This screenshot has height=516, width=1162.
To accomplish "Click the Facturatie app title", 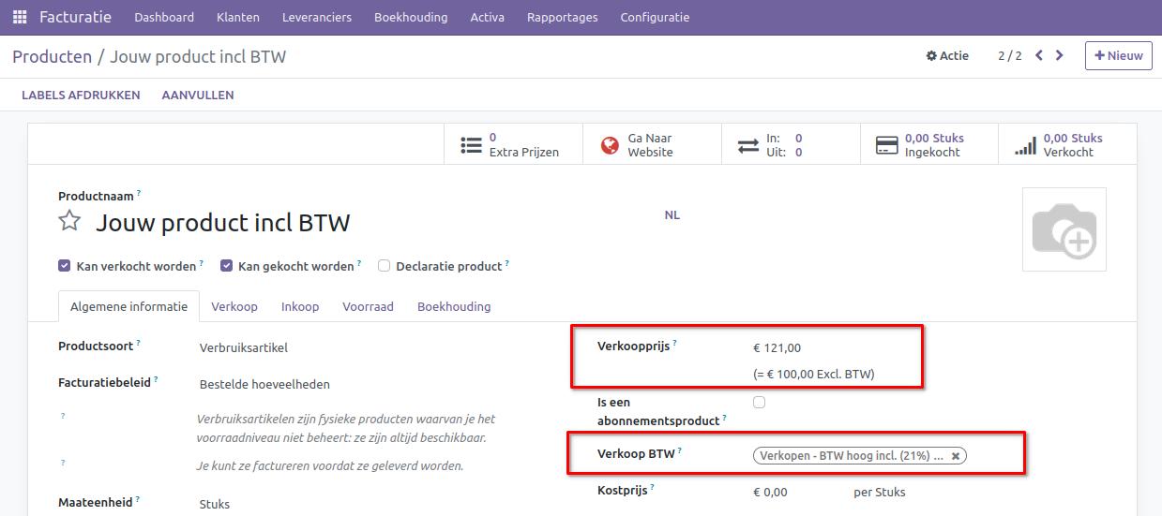I will click(x=75, y=17).
